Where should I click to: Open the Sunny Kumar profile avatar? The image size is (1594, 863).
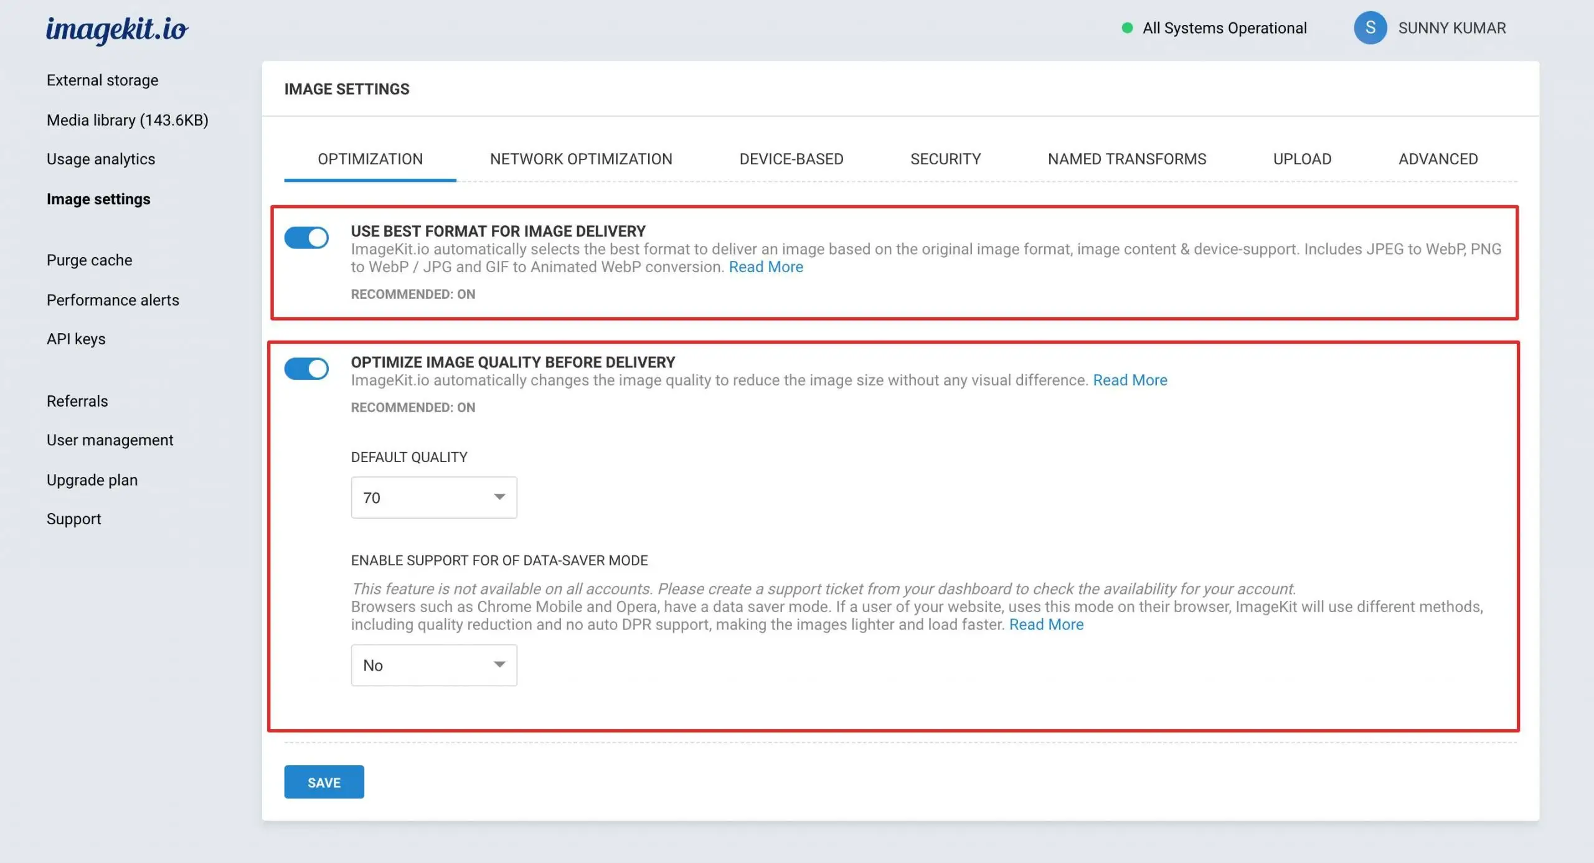pyautogui.click(x=1370, y=28)
